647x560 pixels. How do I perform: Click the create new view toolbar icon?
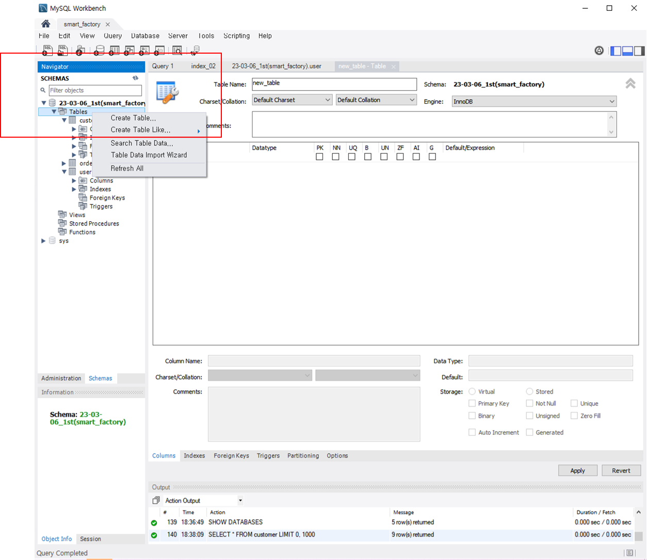point(130,50)
